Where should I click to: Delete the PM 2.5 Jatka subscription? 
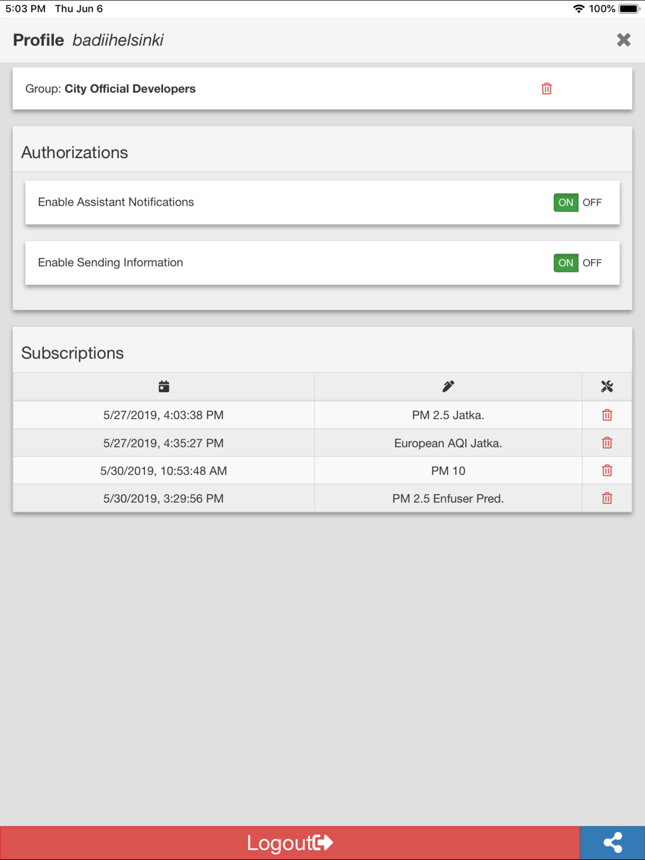(x=607, y=415)
